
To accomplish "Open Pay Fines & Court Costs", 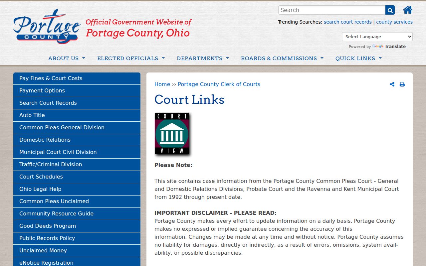I will click(77, 78).
